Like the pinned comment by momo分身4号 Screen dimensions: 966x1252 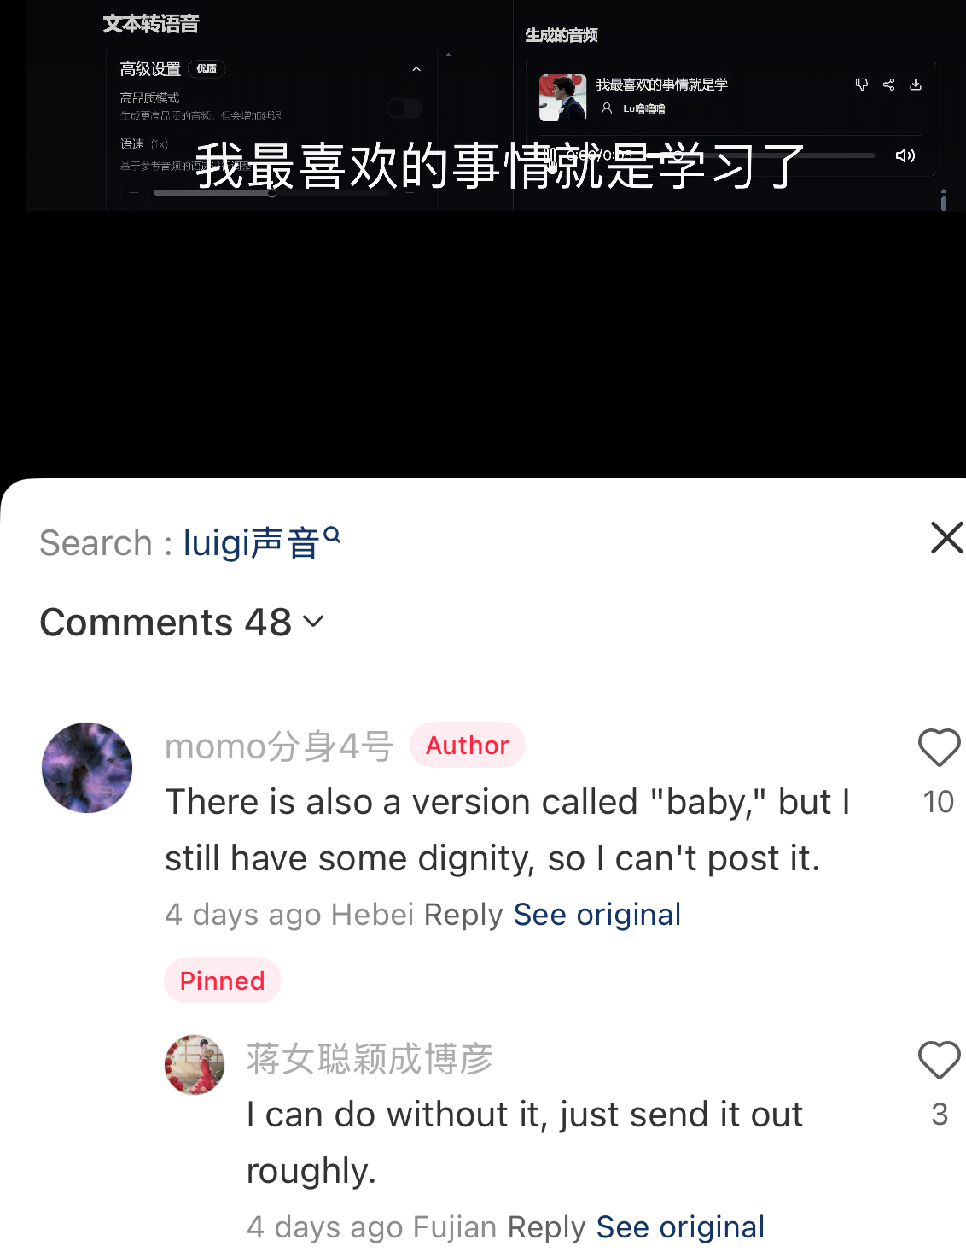pos(939,747)
